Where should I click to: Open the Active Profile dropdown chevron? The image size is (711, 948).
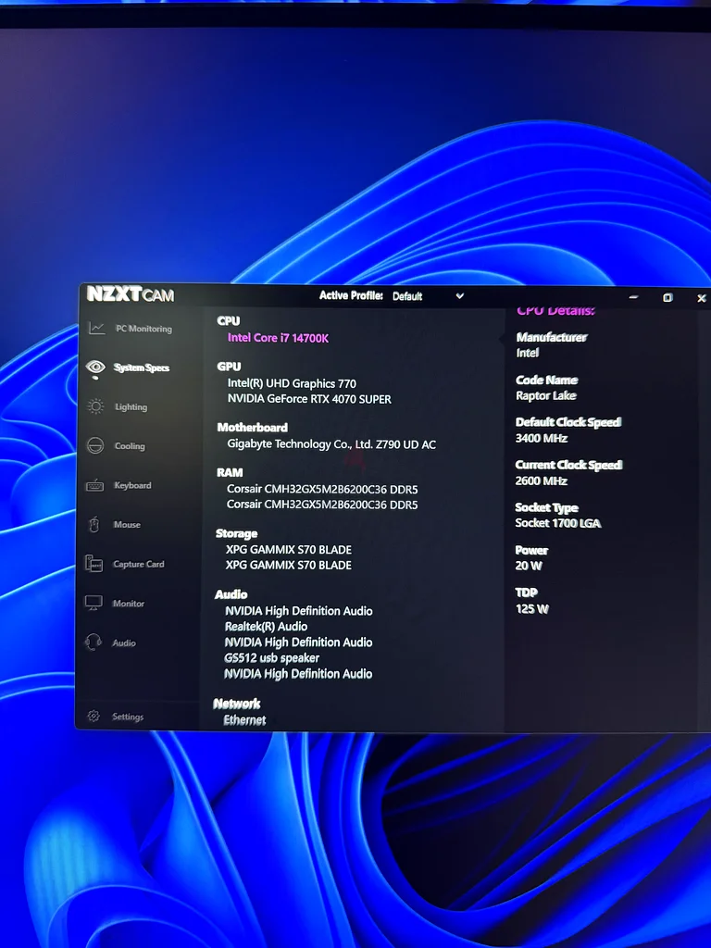[459, 295]
